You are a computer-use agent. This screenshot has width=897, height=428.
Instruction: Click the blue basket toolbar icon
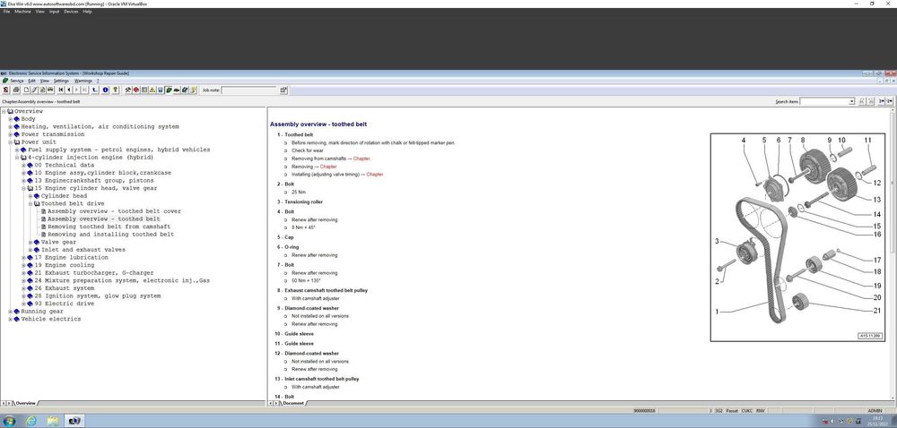(x=161, y=90)
